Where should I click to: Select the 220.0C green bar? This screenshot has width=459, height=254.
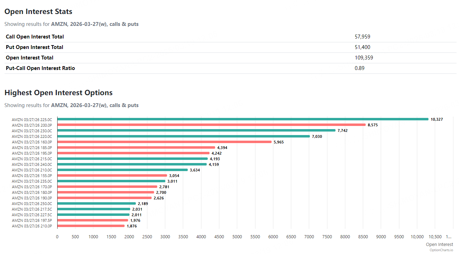point(183,136)
